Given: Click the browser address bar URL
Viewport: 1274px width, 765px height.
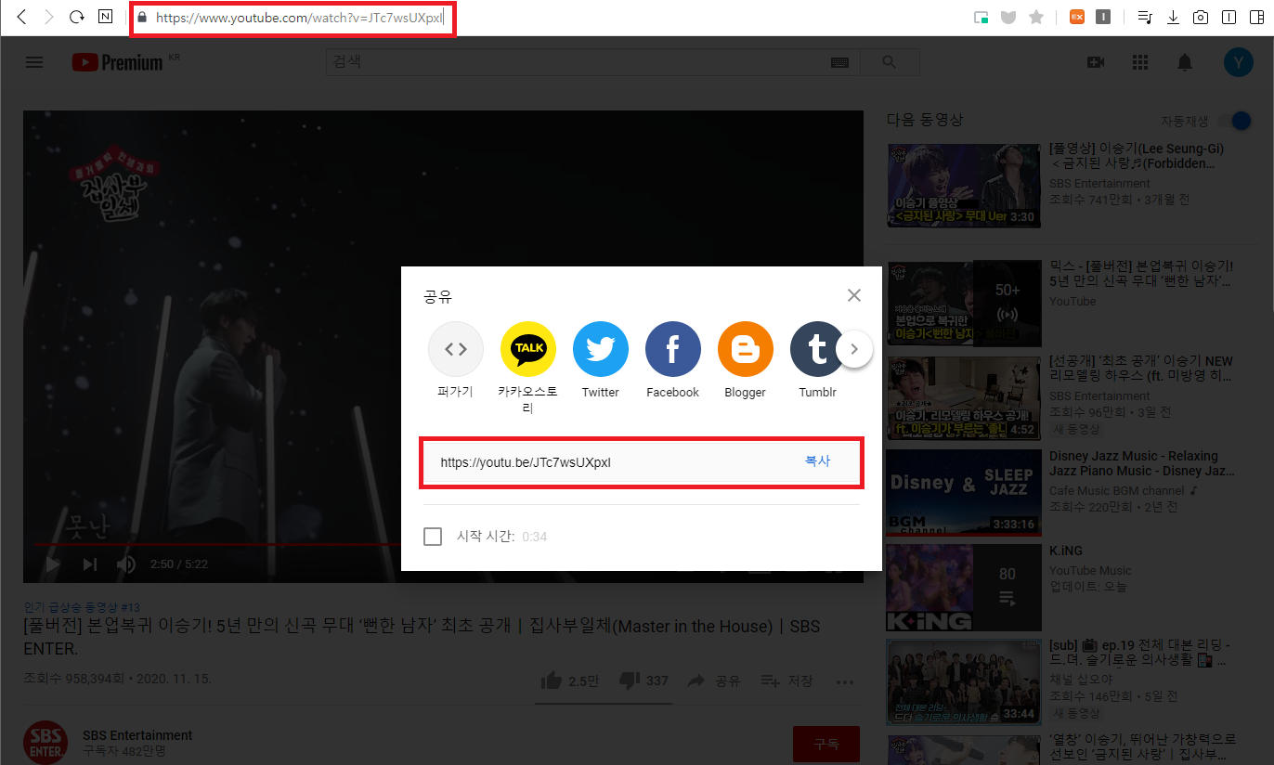Looking at the screenshot, I should 299,17.
